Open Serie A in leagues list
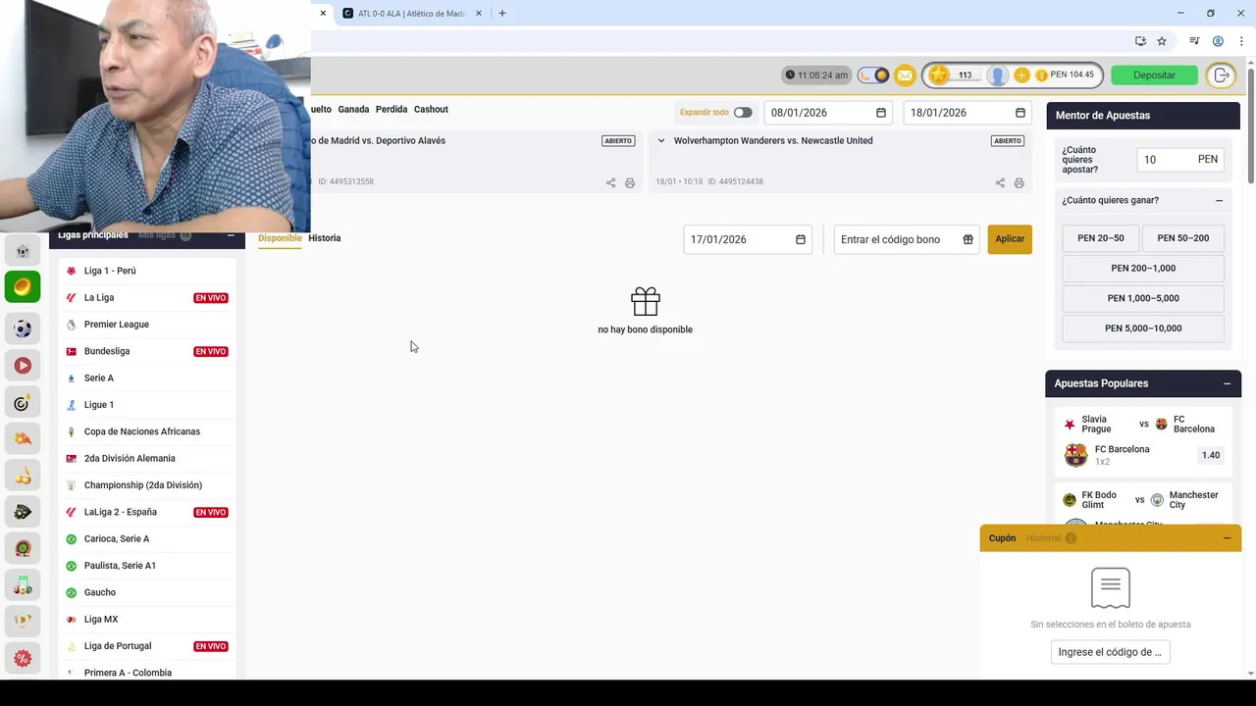 click(x=147, y=378)
